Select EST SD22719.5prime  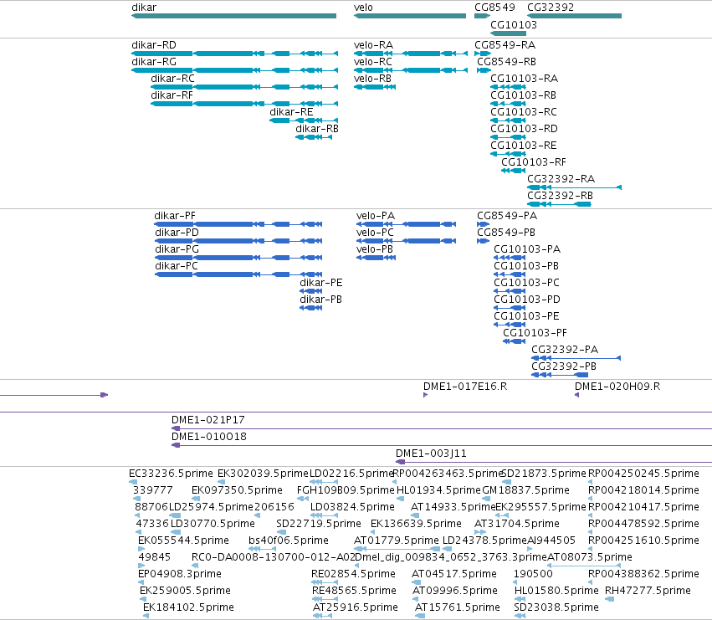click(x=281, y=533)
